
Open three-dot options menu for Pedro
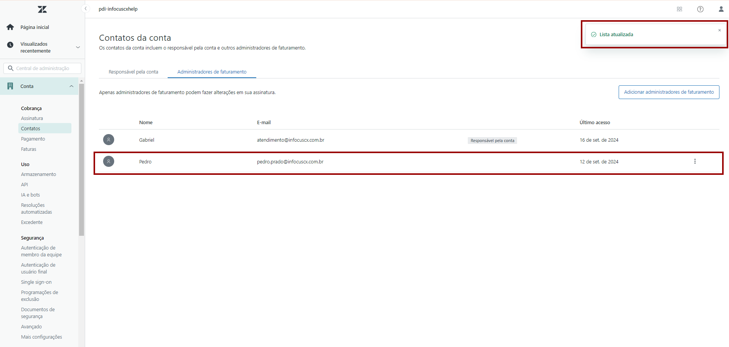pos(695,162)
